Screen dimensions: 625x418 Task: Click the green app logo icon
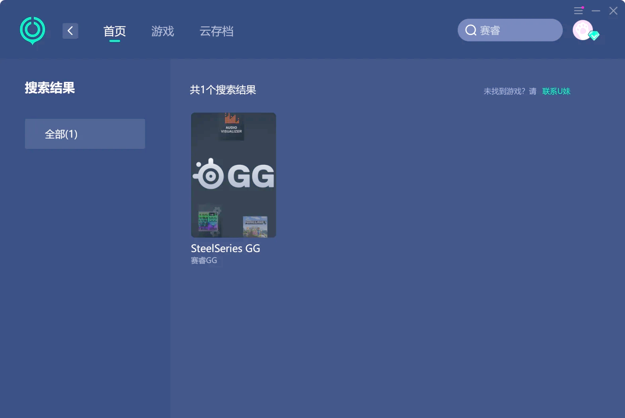pos(33,31)
